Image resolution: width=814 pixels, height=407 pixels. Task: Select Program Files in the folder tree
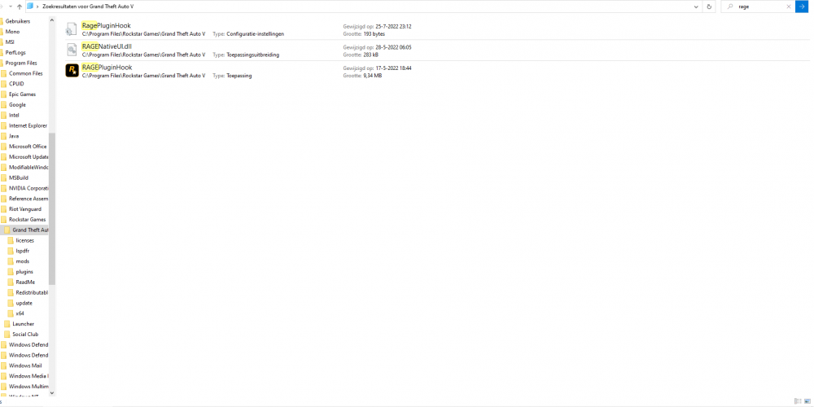(21, 63)
